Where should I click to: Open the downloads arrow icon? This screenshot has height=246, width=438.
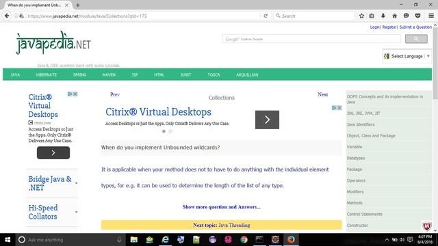pos(383,16)
